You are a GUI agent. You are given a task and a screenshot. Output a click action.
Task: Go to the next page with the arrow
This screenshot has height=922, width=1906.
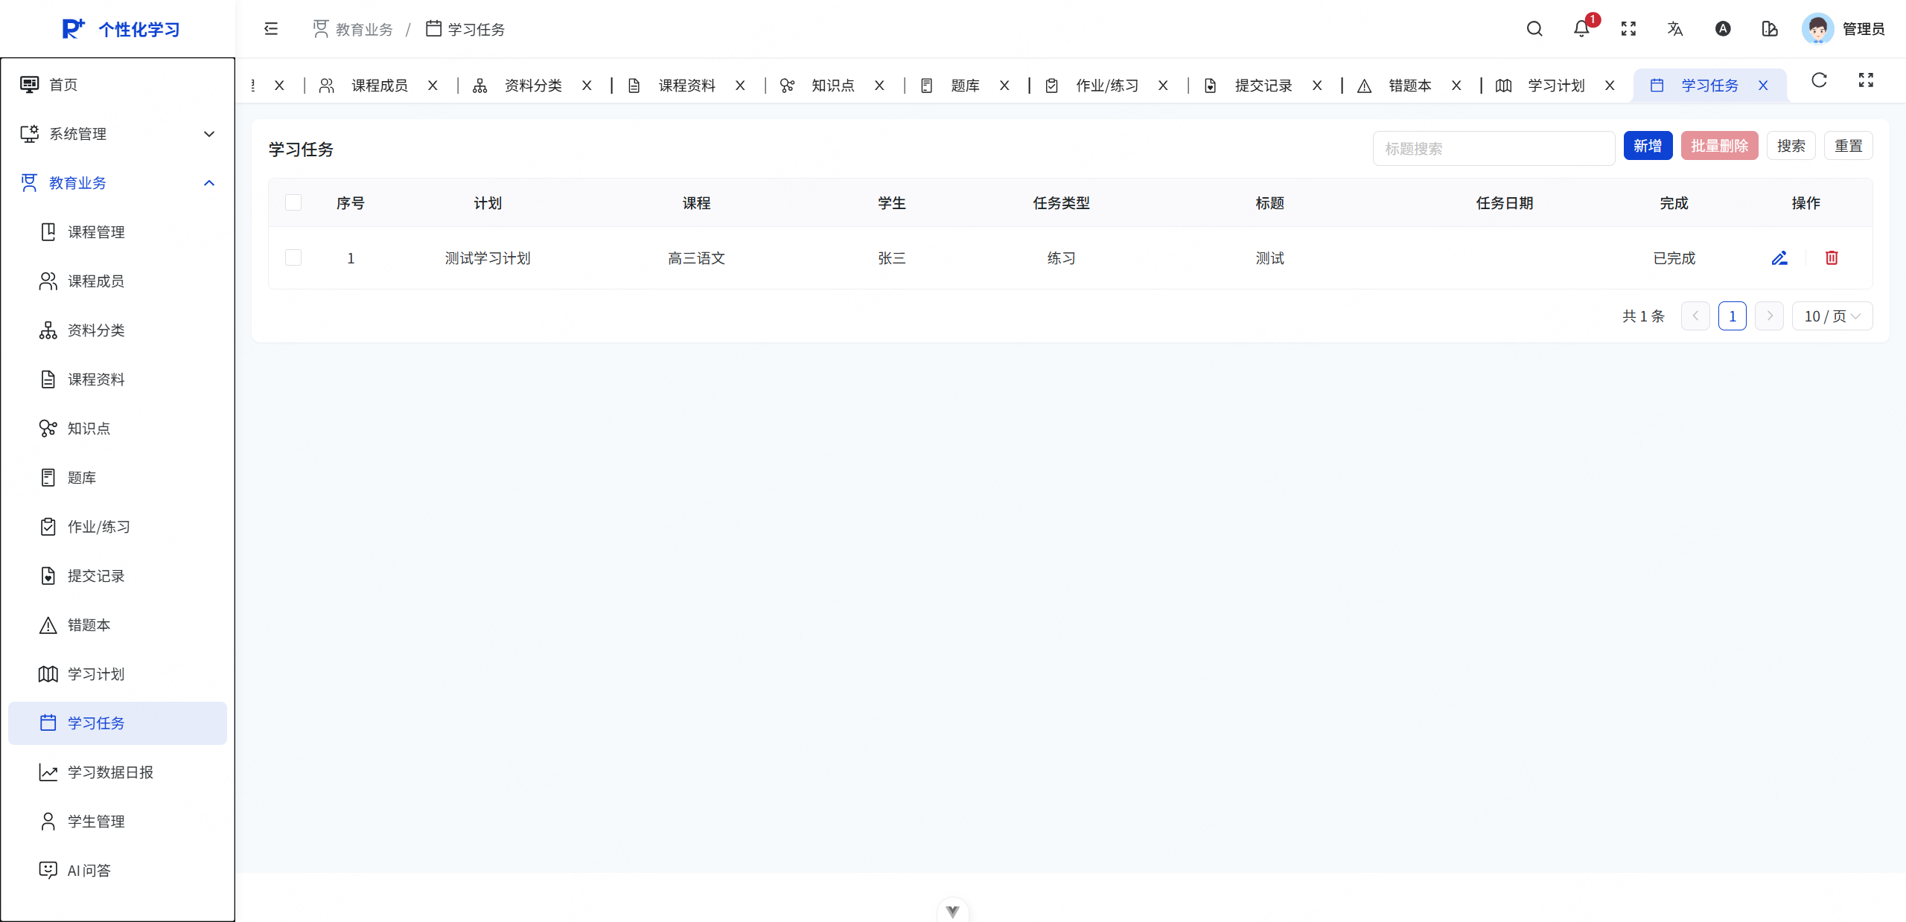click(x=1769, y=316)
